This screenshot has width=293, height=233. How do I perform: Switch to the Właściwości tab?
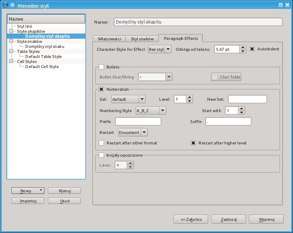pyautogui.click(x=109, y=39)
